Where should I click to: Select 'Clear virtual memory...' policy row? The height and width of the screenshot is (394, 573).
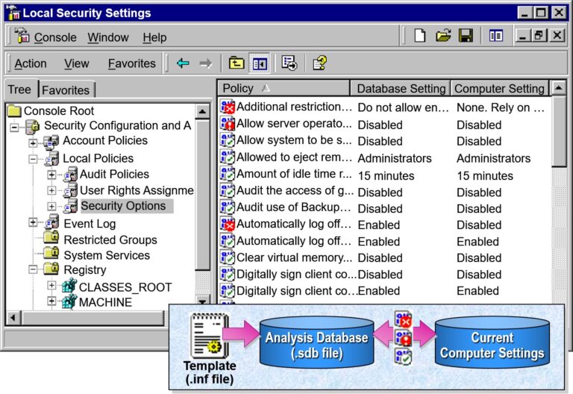(294, 257)
